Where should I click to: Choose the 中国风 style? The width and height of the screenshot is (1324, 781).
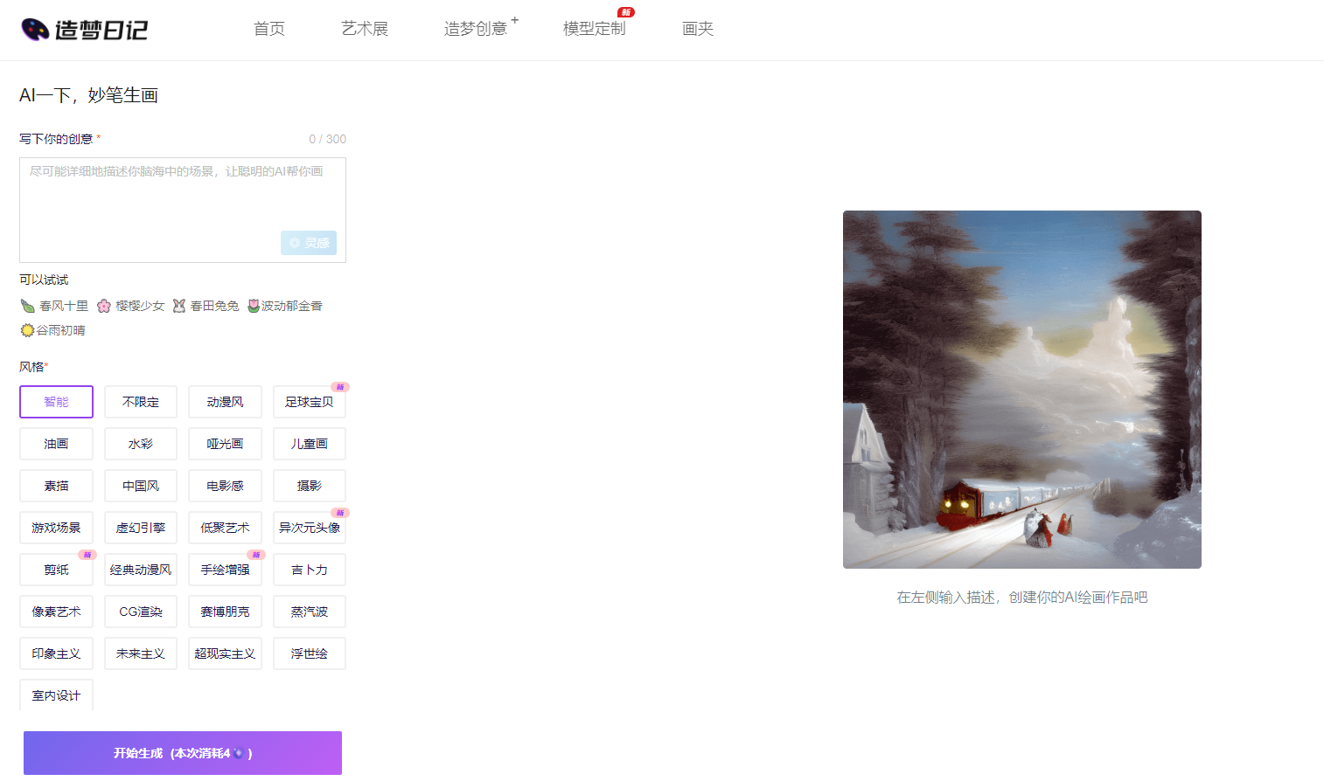coord(141,486)
